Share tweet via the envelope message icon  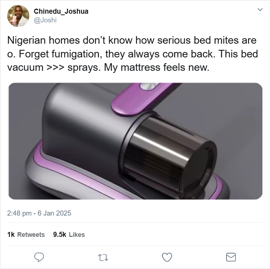[x=231, y=257]
